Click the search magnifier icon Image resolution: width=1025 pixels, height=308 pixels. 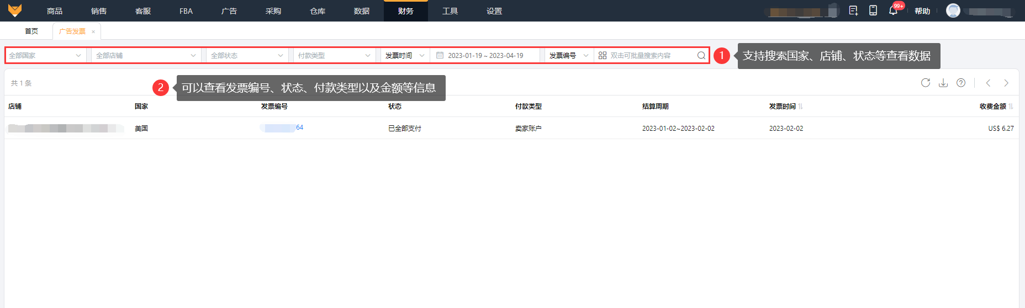[701, 55]
